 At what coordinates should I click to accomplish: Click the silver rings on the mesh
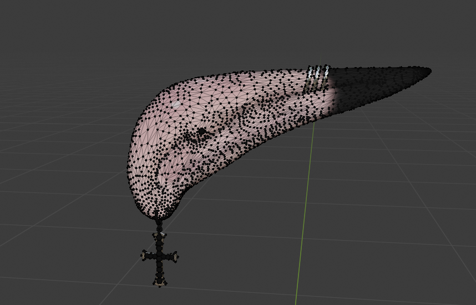(x=317, y=78)
